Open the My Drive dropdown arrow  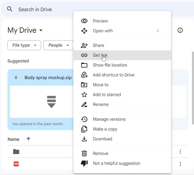(x=41, y=30)
